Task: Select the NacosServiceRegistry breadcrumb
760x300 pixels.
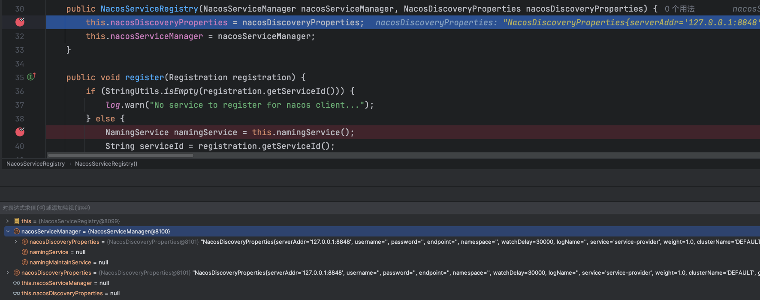Action: point(36,164)
